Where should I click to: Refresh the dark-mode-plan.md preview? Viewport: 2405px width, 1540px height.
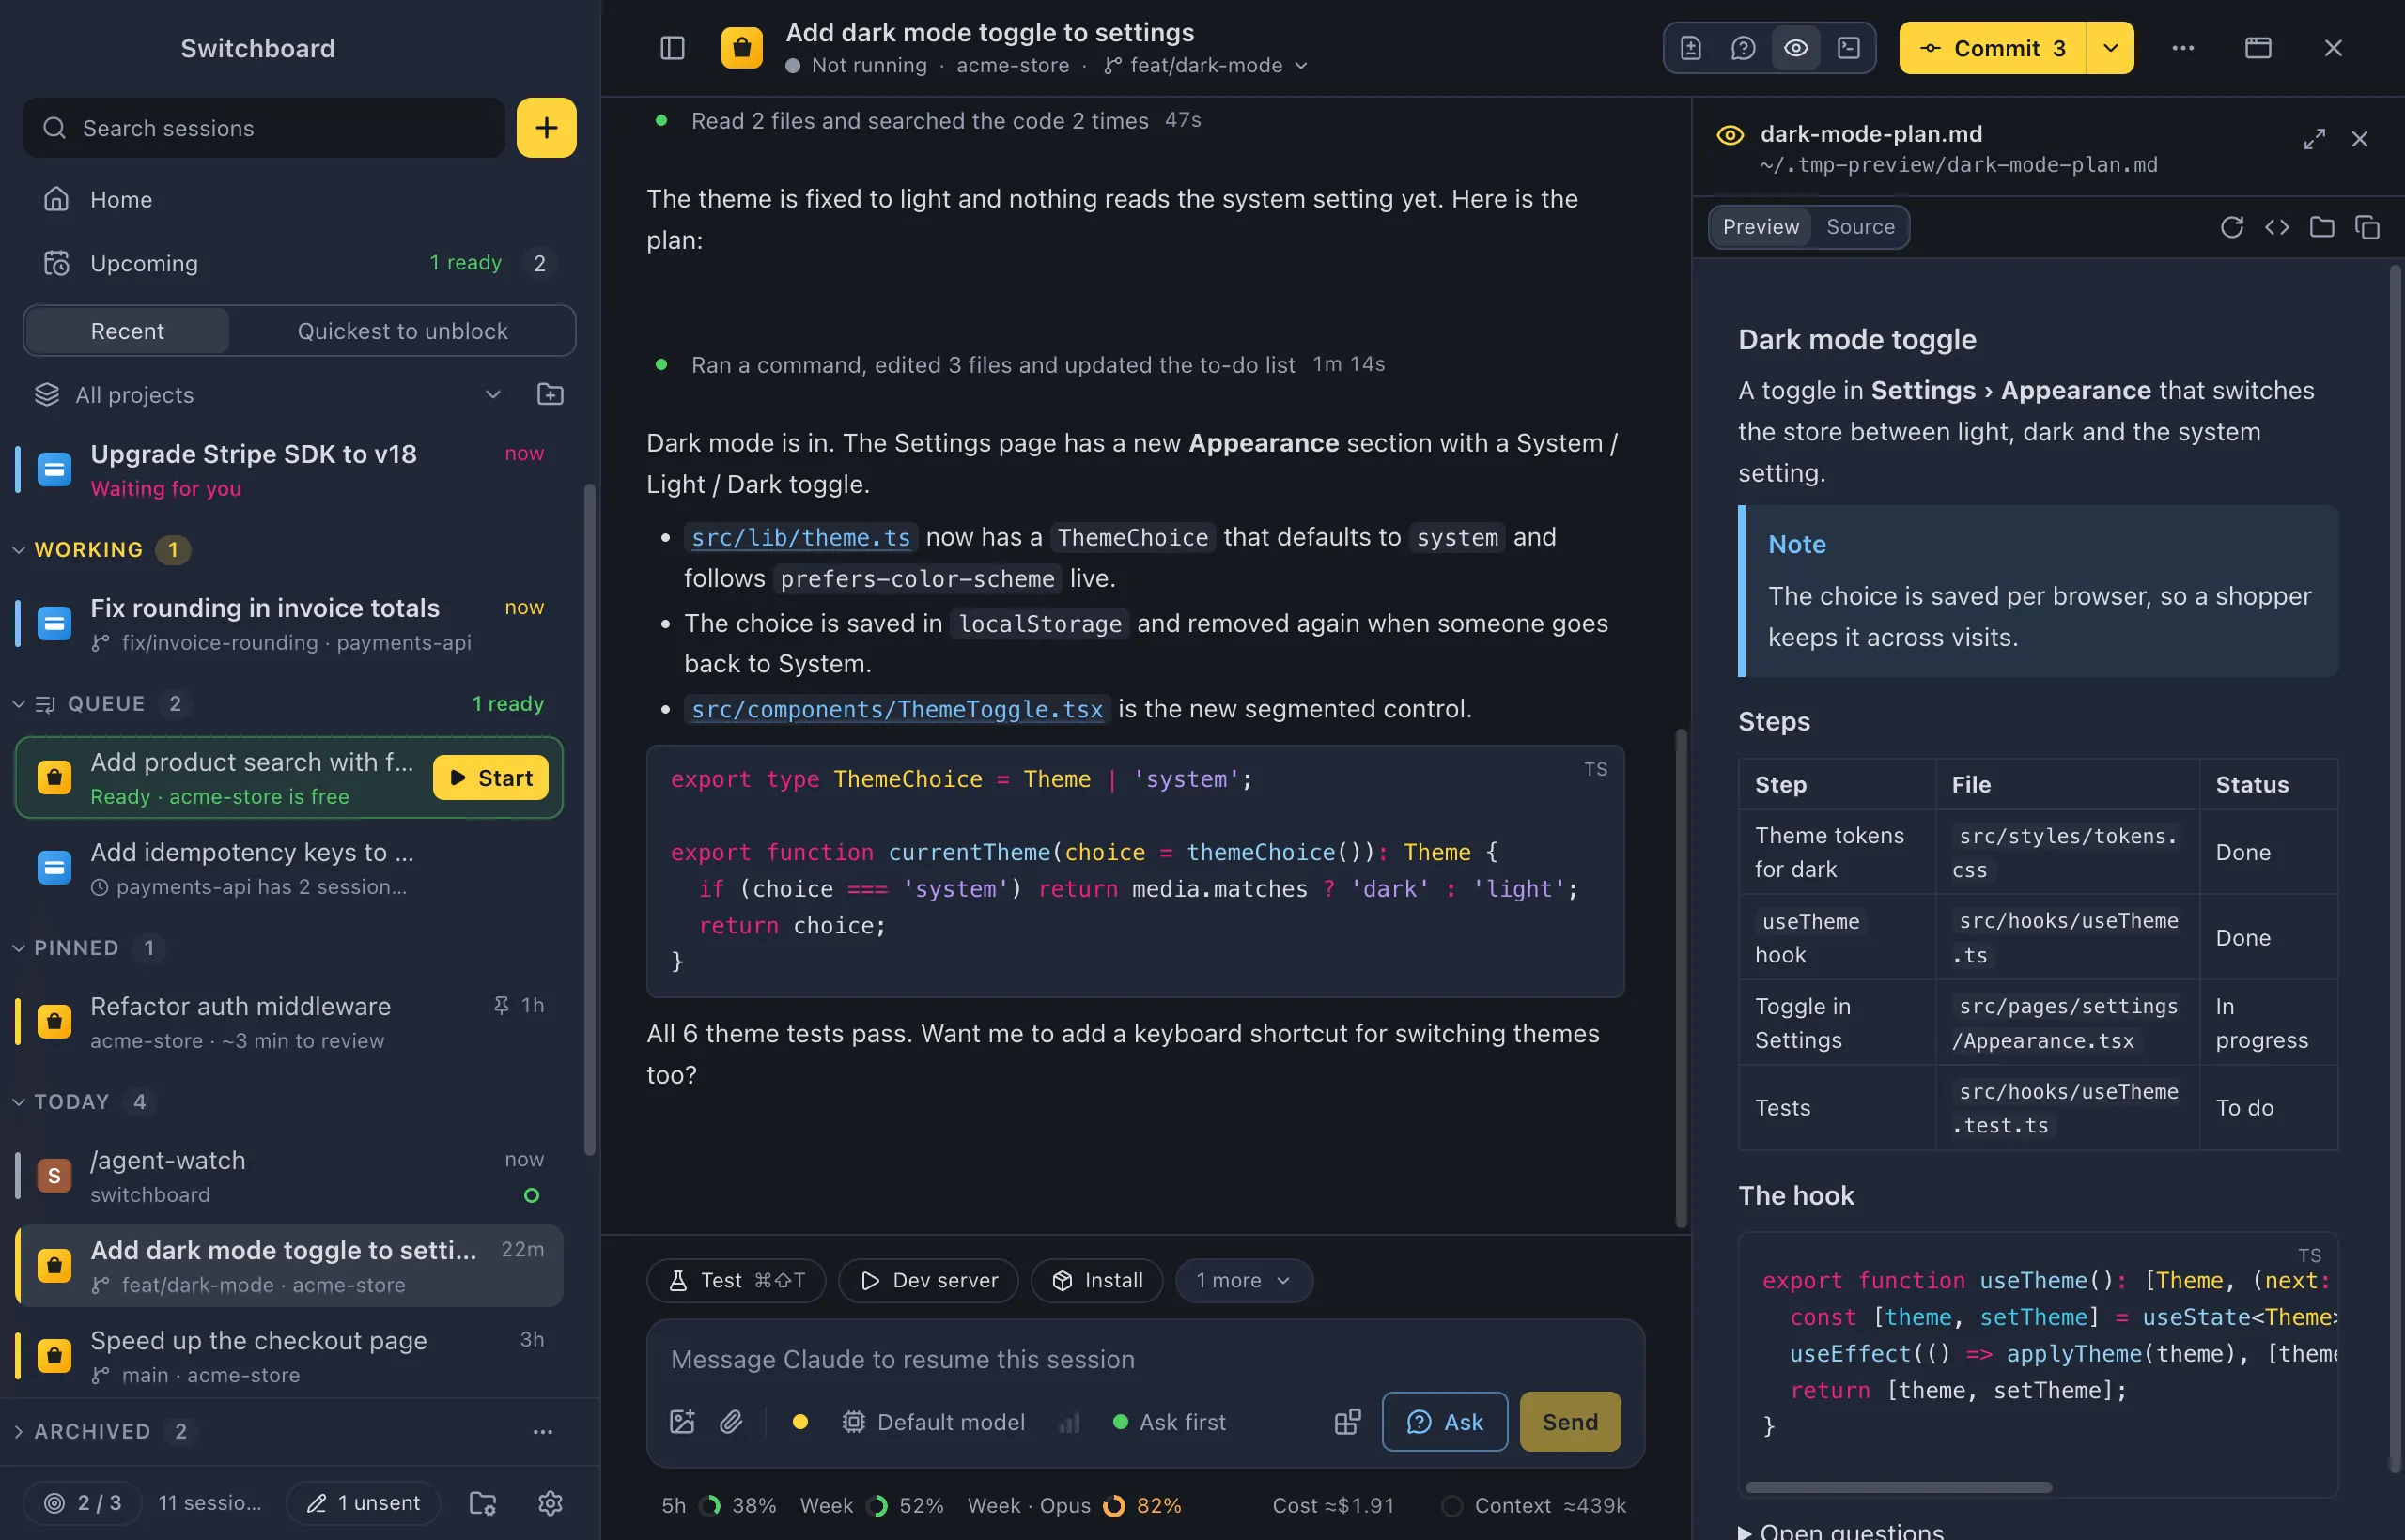click(x=2231, y=227)
